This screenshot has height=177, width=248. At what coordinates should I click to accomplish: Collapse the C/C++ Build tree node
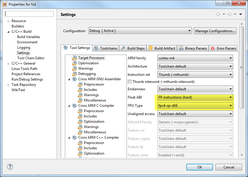[8, 32]
